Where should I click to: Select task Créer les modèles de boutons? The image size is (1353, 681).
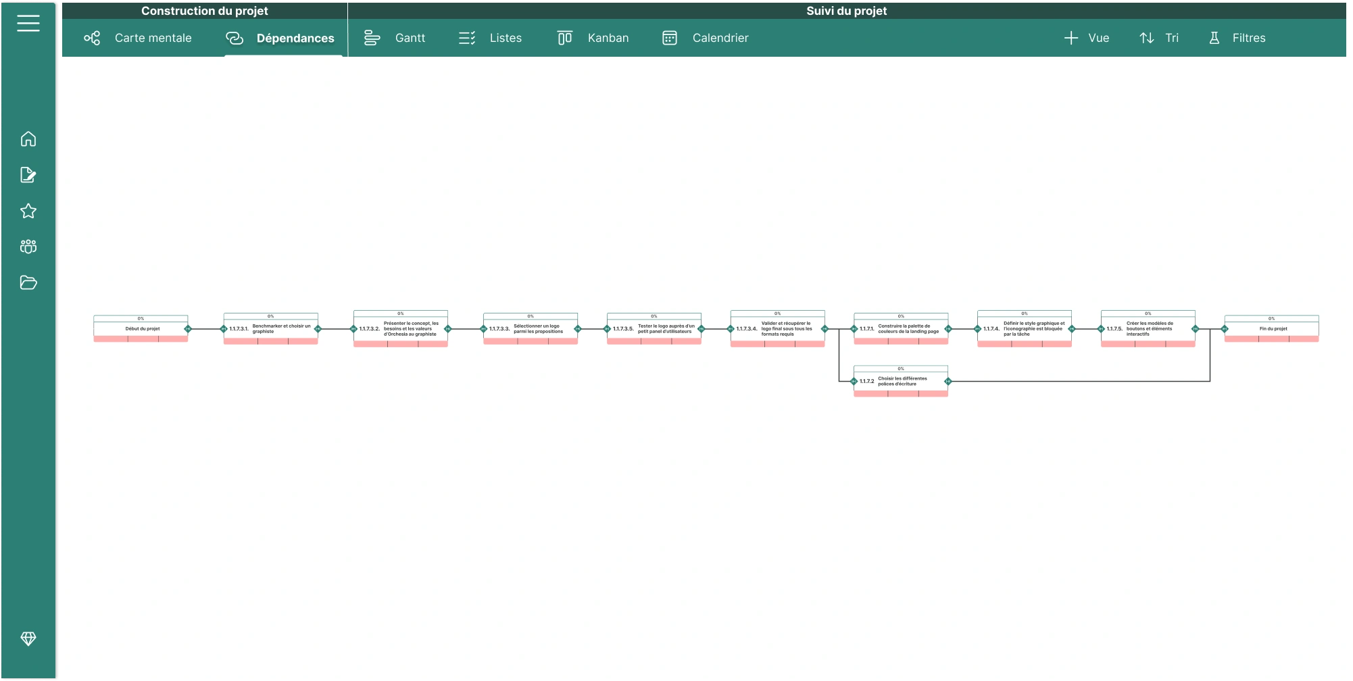[1148, 329]
